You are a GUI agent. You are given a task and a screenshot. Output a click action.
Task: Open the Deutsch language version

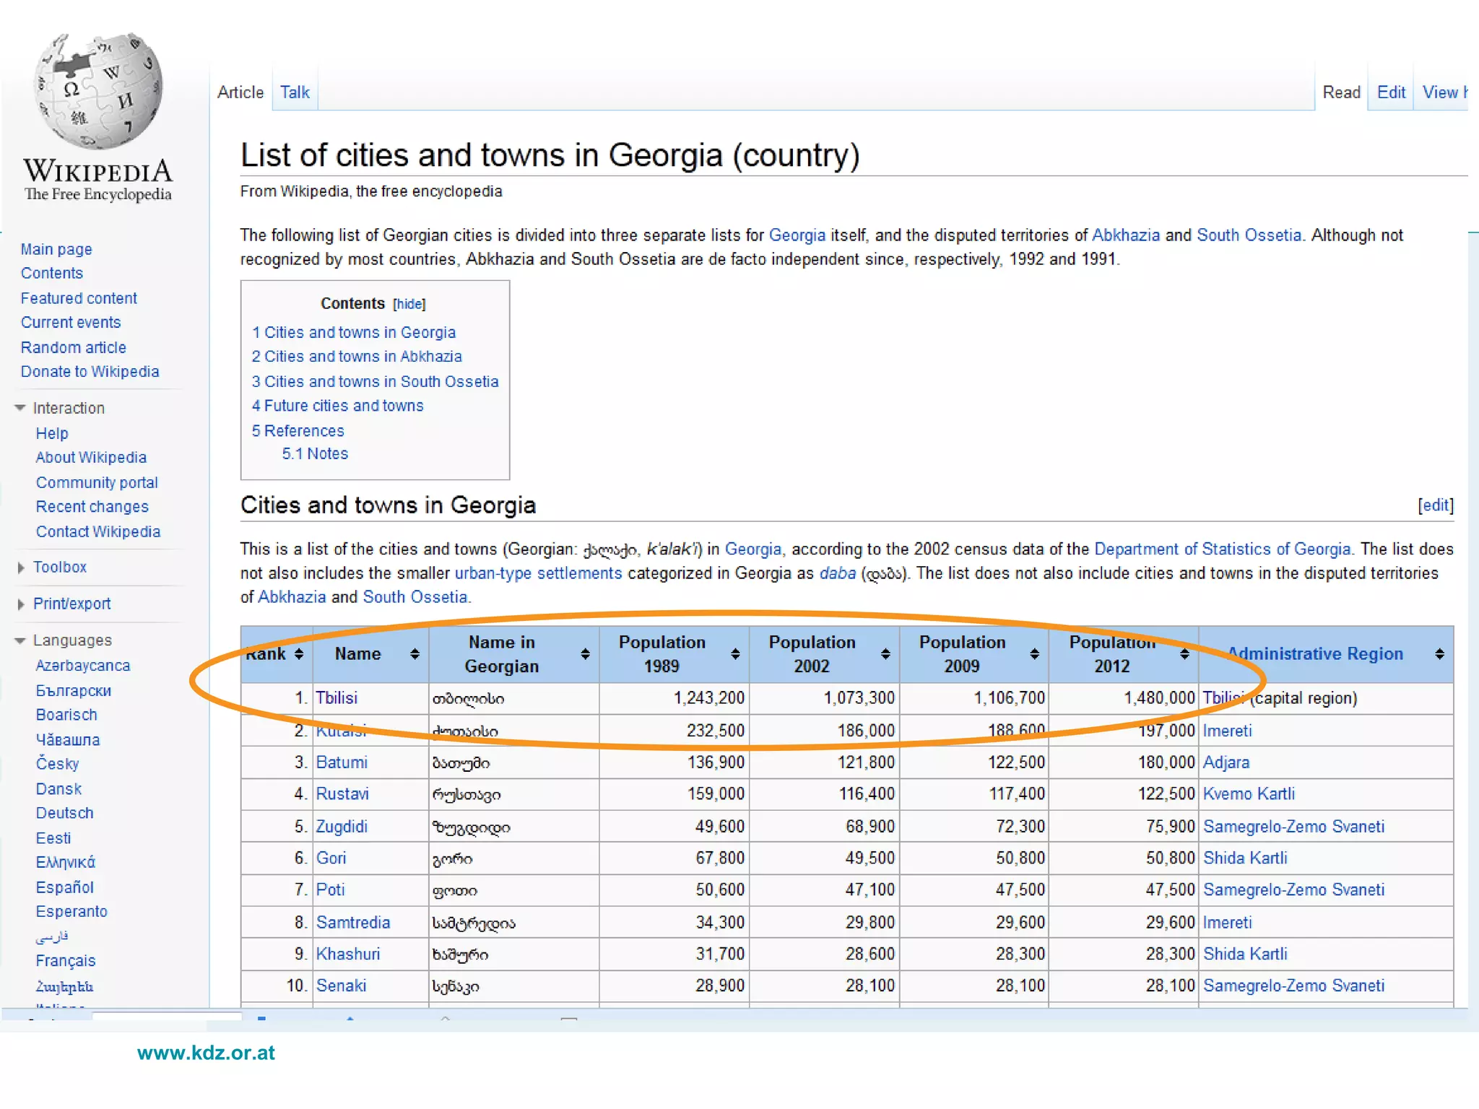pyautogui.click(x=64, y=813)
